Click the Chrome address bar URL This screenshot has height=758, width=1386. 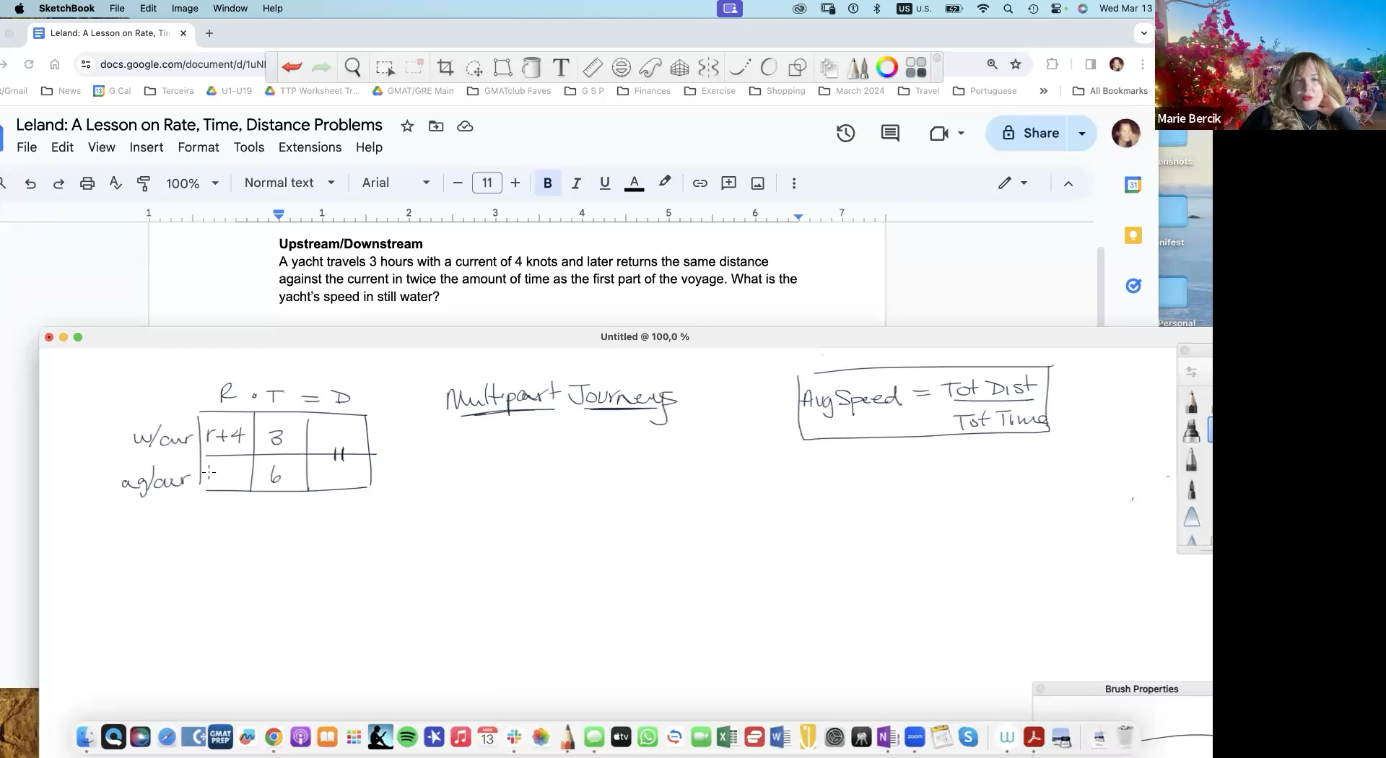(x=183, y=64)
